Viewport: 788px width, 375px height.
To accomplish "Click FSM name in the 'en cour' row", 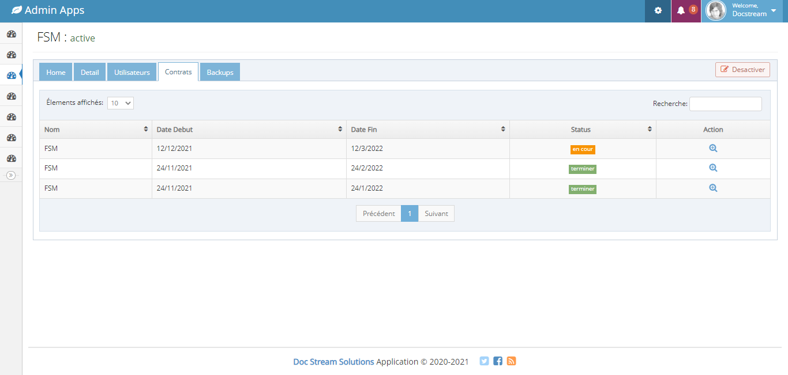I will click(51, 149).
